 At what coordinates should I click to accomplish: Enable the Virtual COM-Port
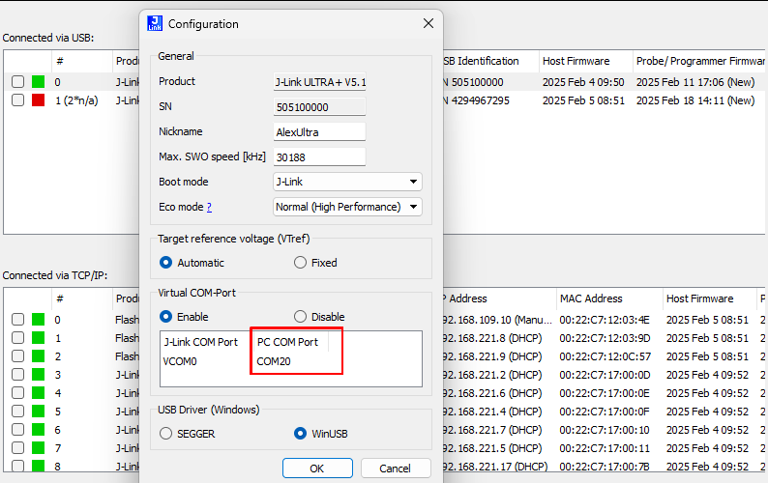point(184,317)
